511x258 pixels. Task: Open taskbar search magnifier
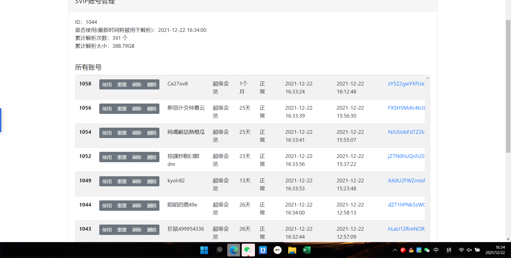coord(219,250)
